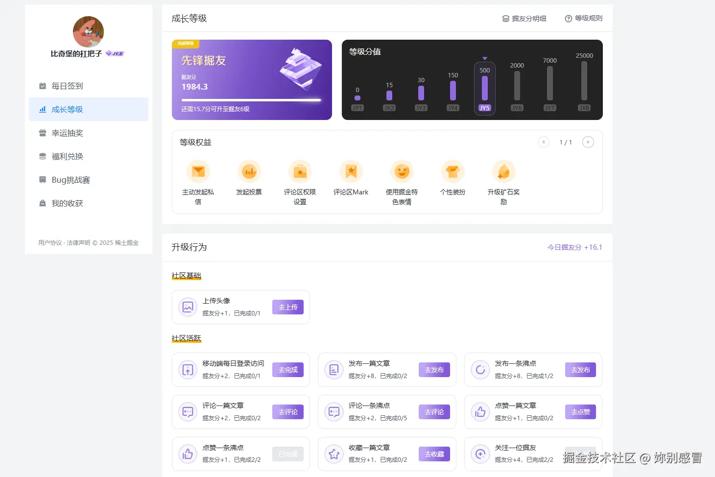Click the next page arrow in 等级权益
The height and width of the screenshot is (477, 715).
pos(588,142)
